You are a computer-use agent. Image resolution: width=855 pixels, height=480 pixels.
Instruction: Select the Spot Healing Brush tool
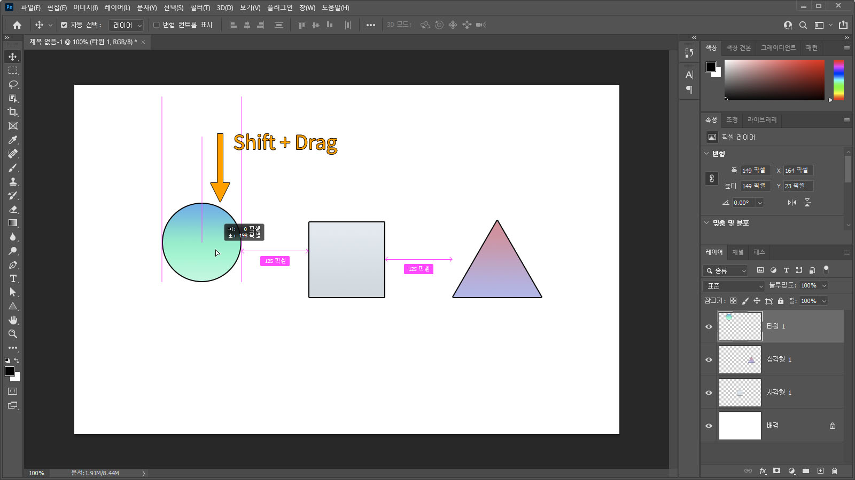[13, 154]
